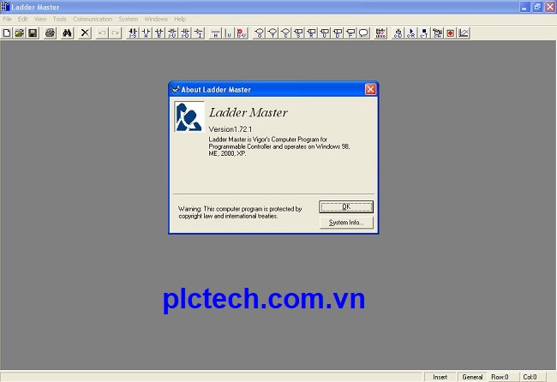Click the black X Delete icon
The image size is (557, 382).
85,33
